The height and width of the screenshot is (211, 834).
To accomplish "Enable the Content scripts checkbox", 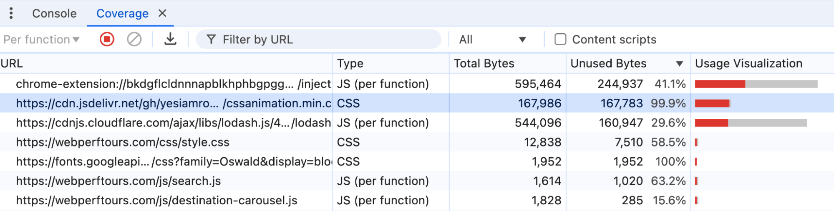I will [560, 40].
